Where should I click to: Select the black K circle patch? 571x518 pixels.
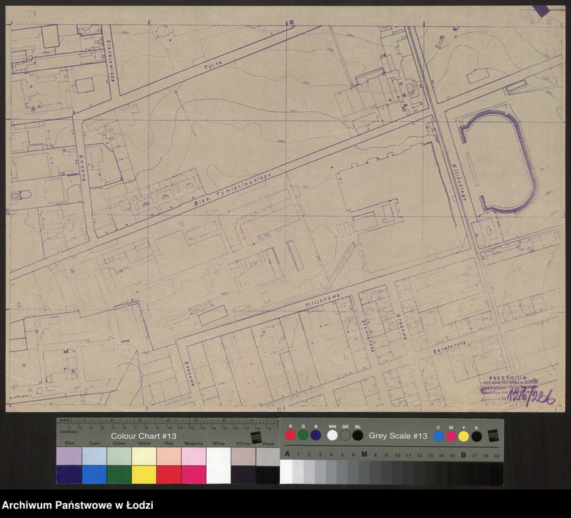point(476,436)
